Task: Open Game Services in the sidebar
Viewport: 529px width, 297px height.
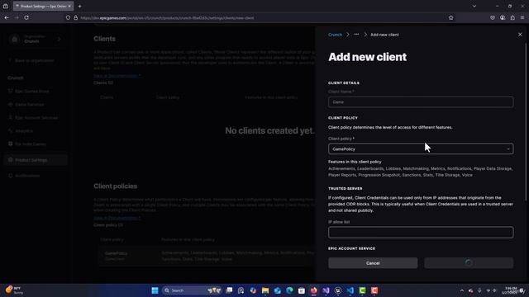Action: [30, 105]
